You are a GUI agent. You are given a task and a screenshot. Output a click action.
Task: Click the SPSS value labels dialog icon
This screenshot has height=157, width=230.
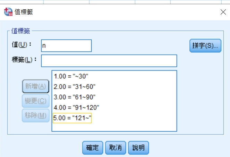point(8,12)
